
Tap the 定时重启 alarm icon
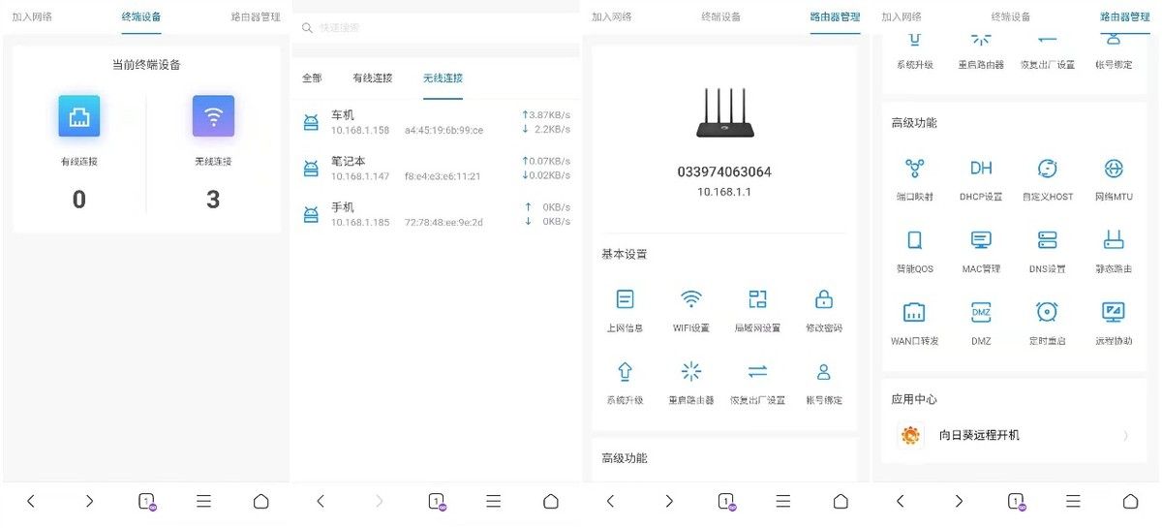(x=1047, y=312)
